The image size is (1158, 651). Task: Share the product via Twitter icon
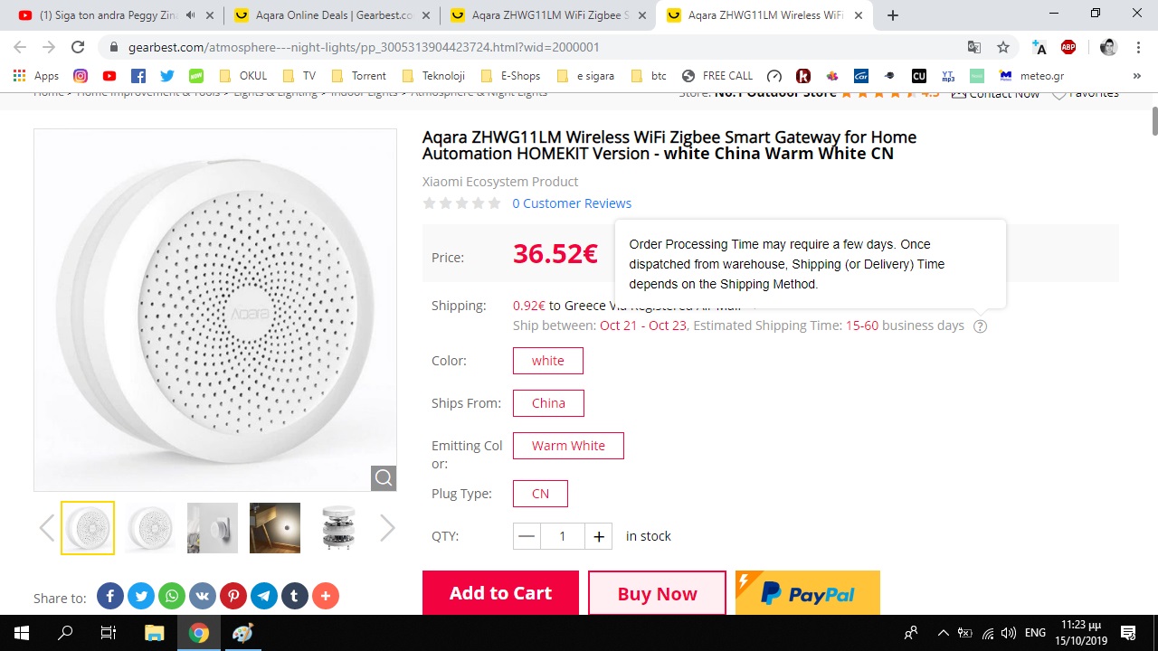click(141, 596)
